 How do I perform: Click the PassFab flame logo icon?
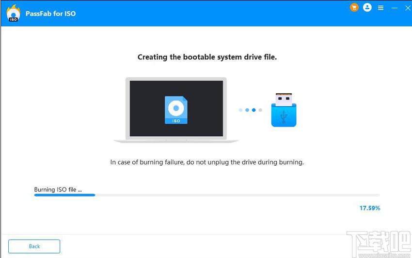pyautogui.click(x=14, y=13)
